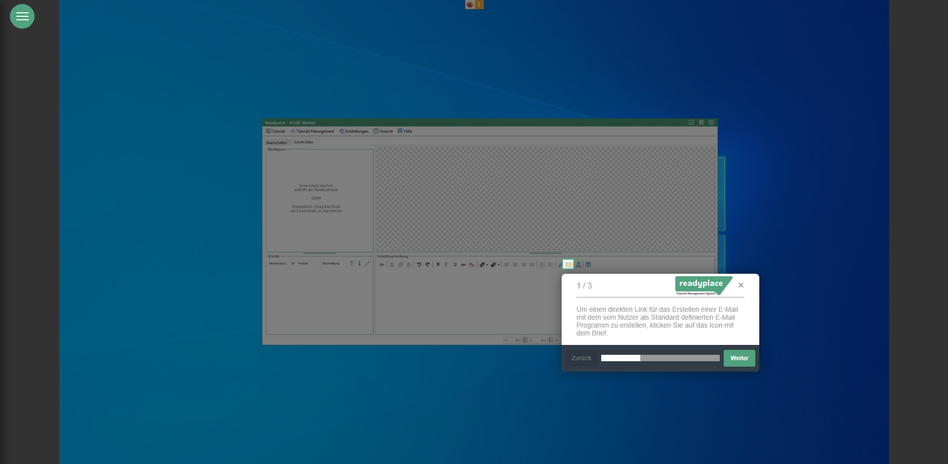The image size is (948, 464).
Task: Click the scissors cut icon
Action: pos(392,264)
